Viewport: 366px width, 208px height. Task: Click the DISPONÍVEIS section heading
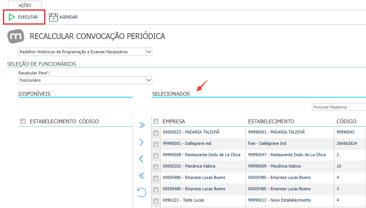[34, 94]
